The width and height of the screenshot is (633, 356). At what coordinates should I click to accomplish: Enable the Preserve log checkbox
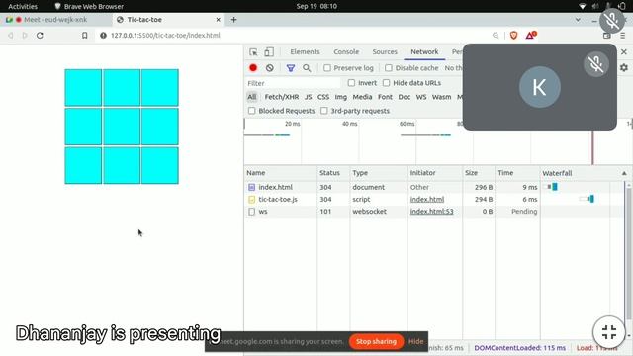[327, 68]
